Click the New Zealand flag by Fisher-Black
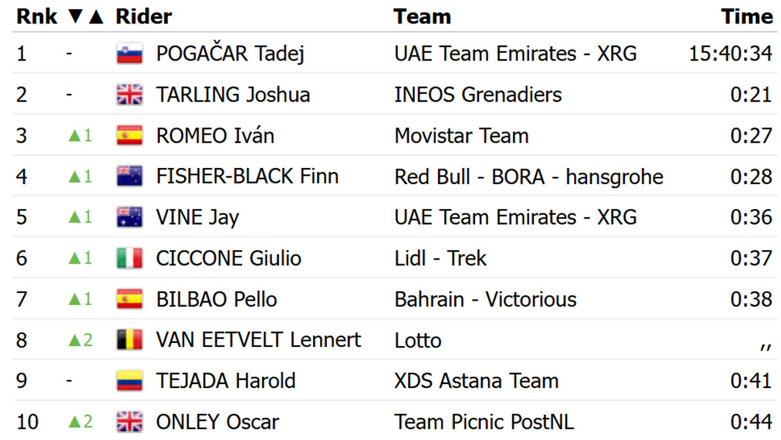Viewport: 781px width, 440px height. [130, 176]
